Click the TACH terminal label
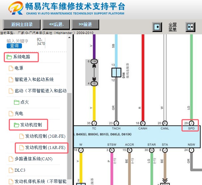Image resolution: width=202 pixels, height=185 pixels. (116, 128)
